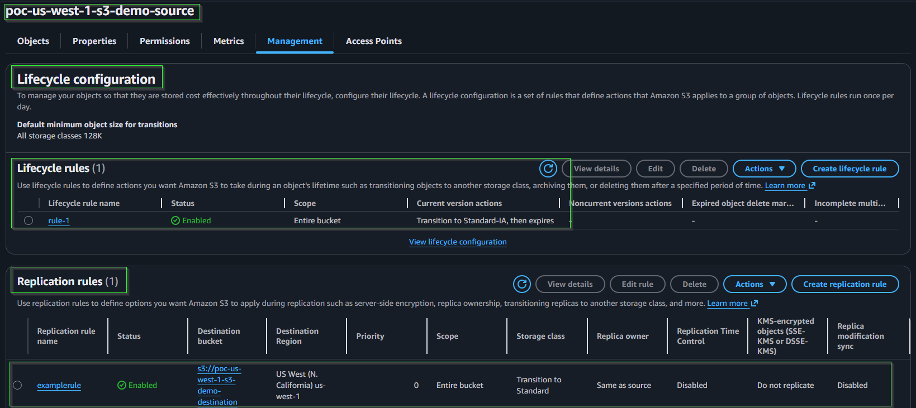Click Noncurrent versions actions column header
Viewport: 916px width, 408px height.
[x=620, y=203]
